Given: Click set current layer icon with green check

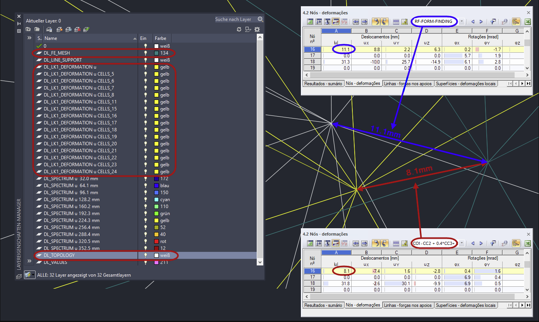Looking at the screenshot, I should point(86,29).
